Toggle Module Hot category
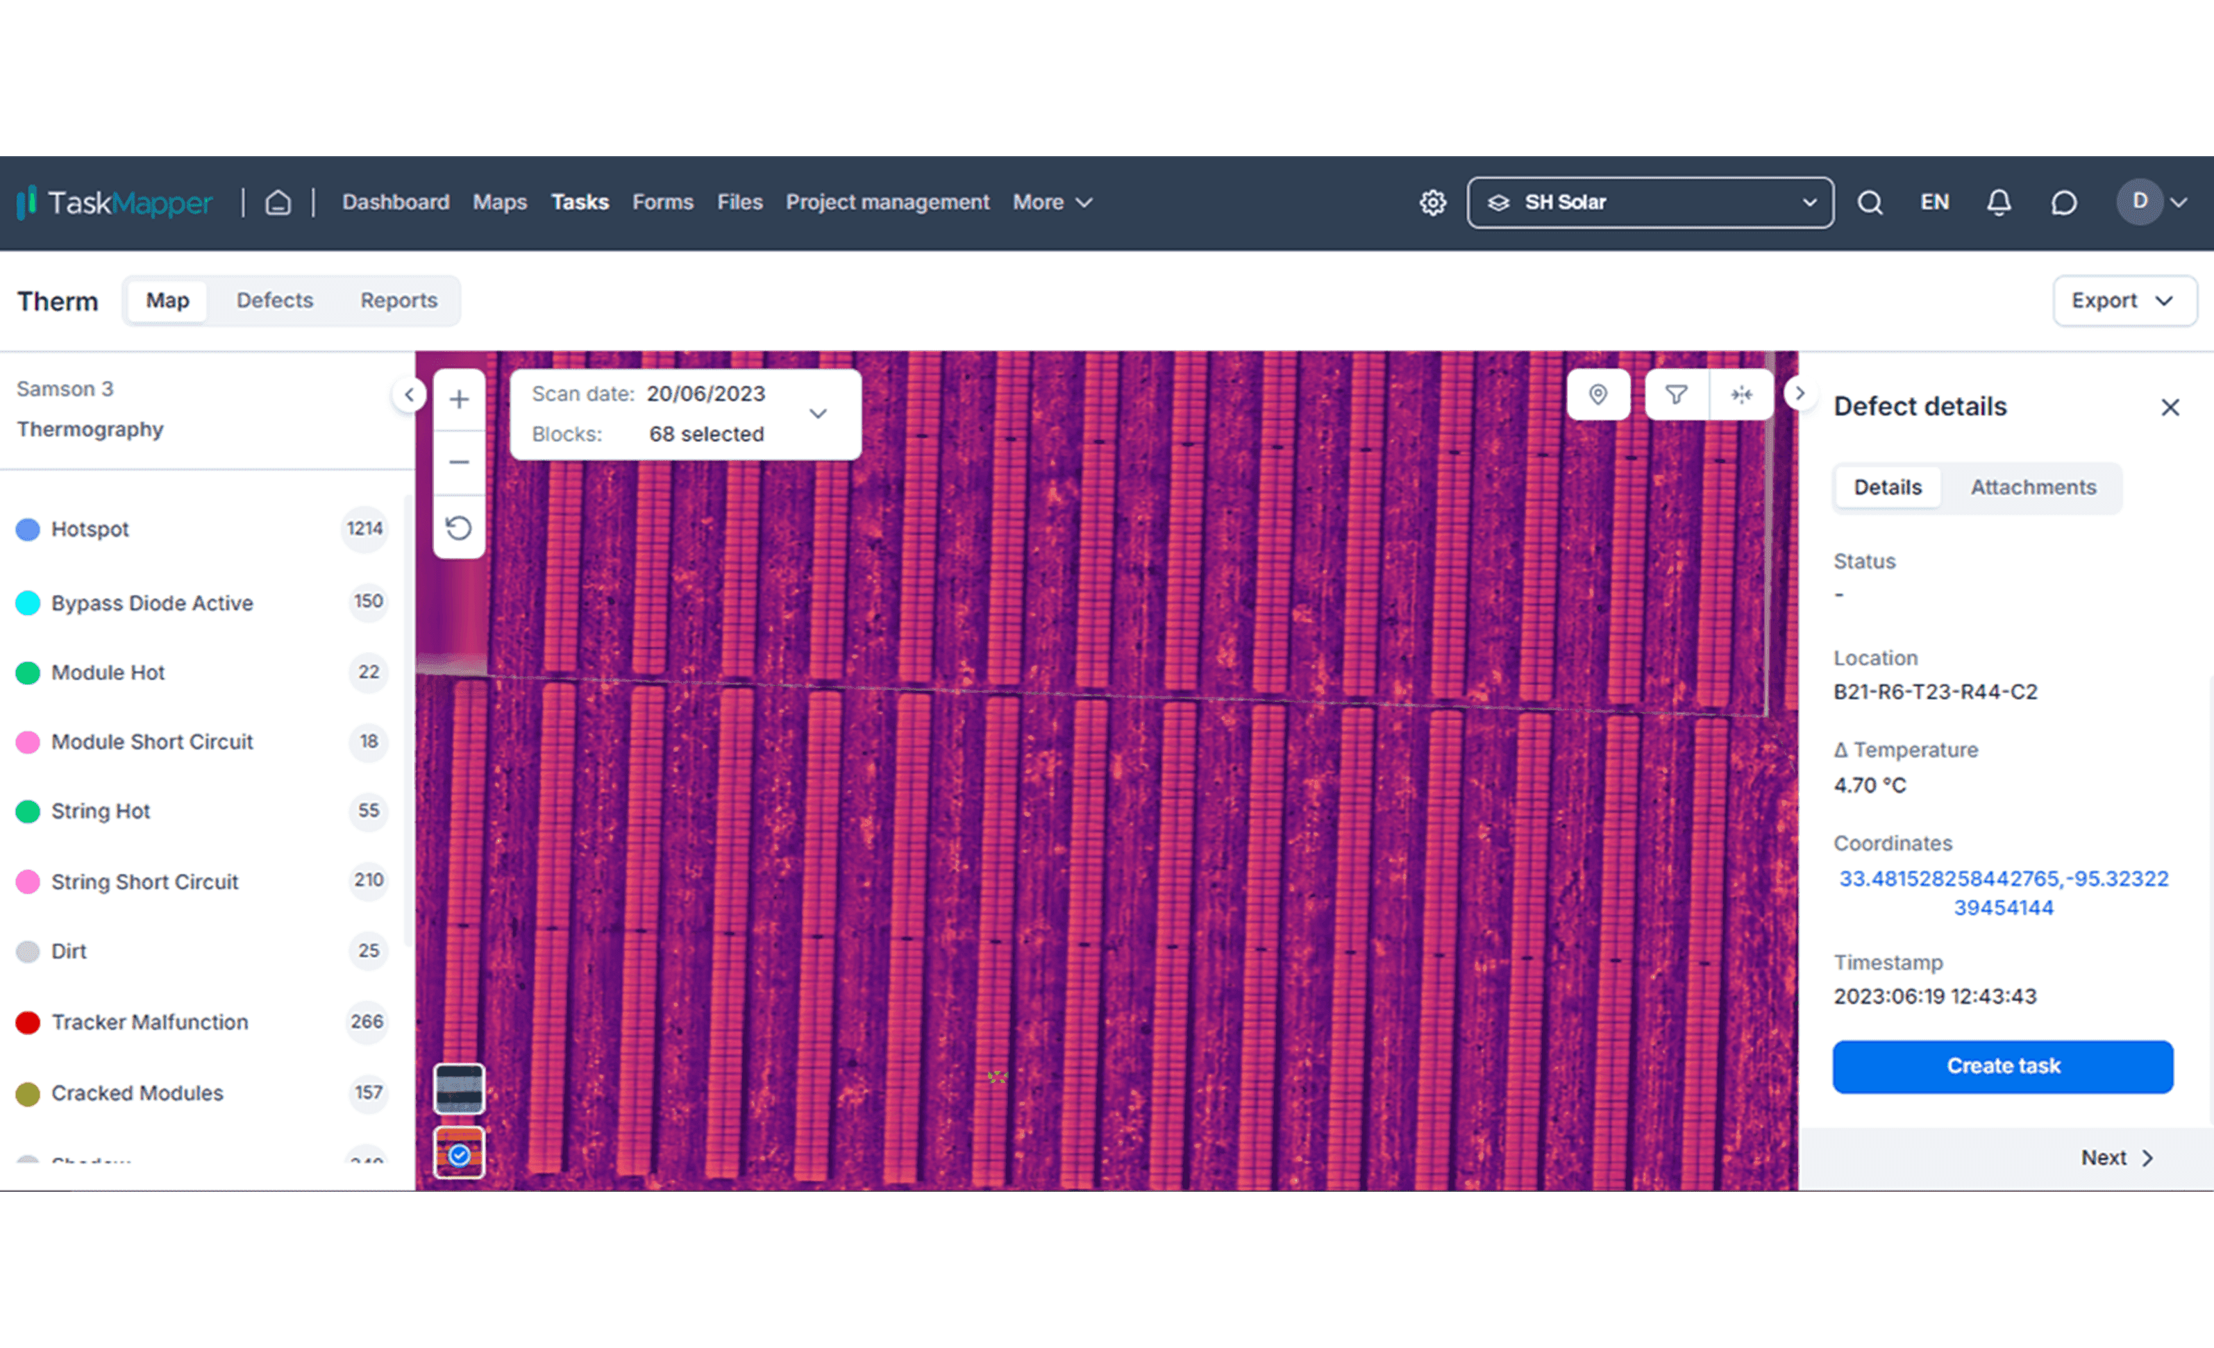Screen dimensions: 2214x1348 (x=202, y=672)
